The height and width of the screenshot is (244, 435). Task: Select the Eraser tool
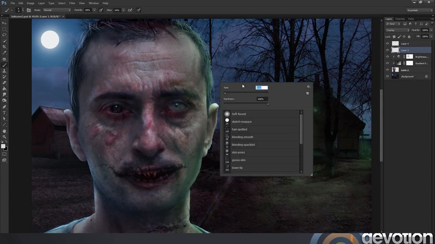[4, 83]
